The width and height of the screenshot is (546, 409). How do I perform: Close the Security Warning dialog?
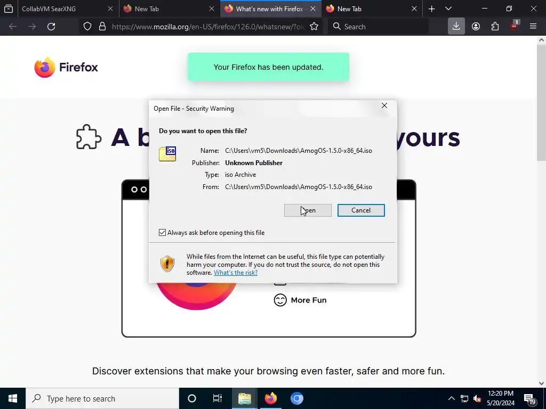[x=384, y=105]
